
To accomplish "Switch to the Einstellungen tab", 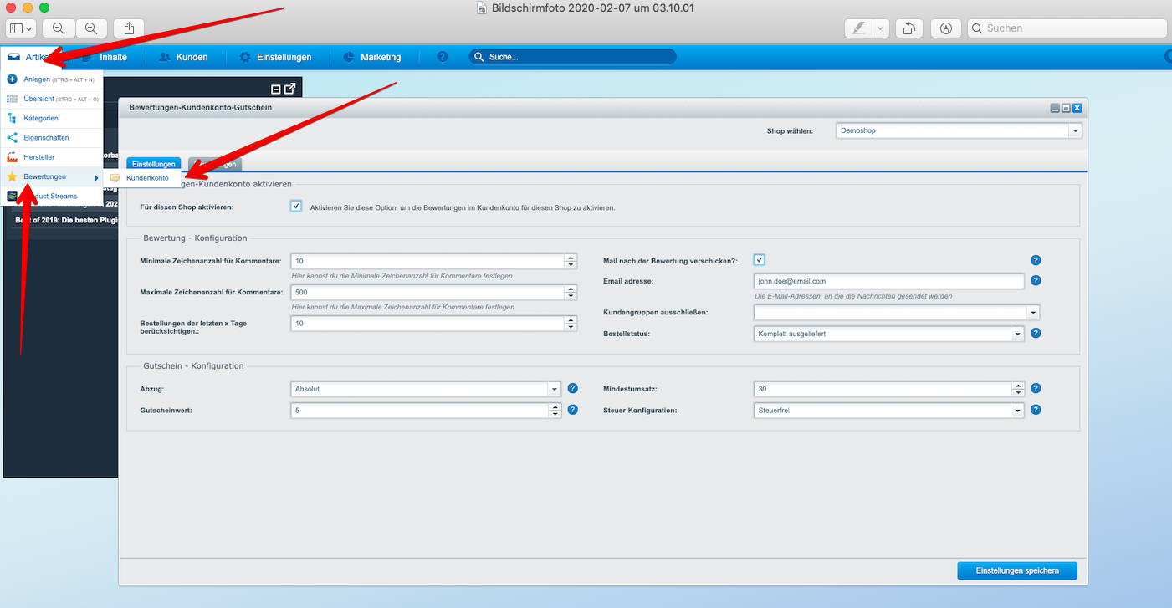I will [x=154, y=165].
